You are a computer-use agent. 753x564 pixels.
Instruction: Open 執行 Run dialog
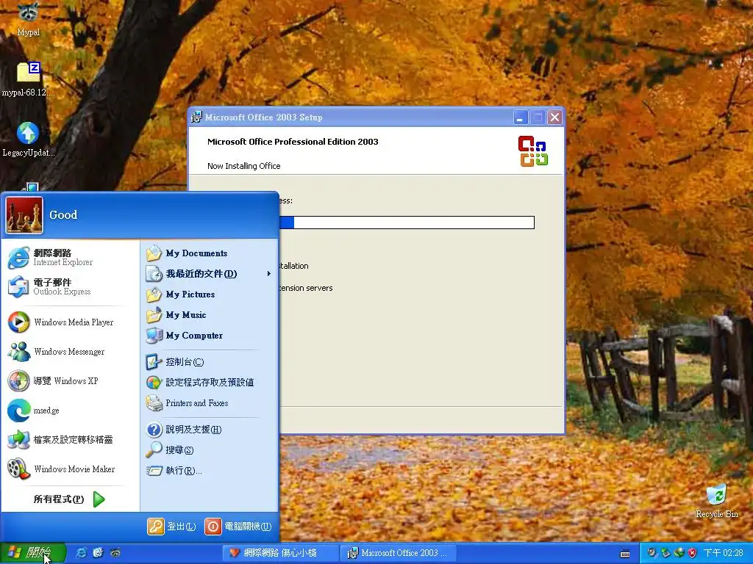(210, 471)
